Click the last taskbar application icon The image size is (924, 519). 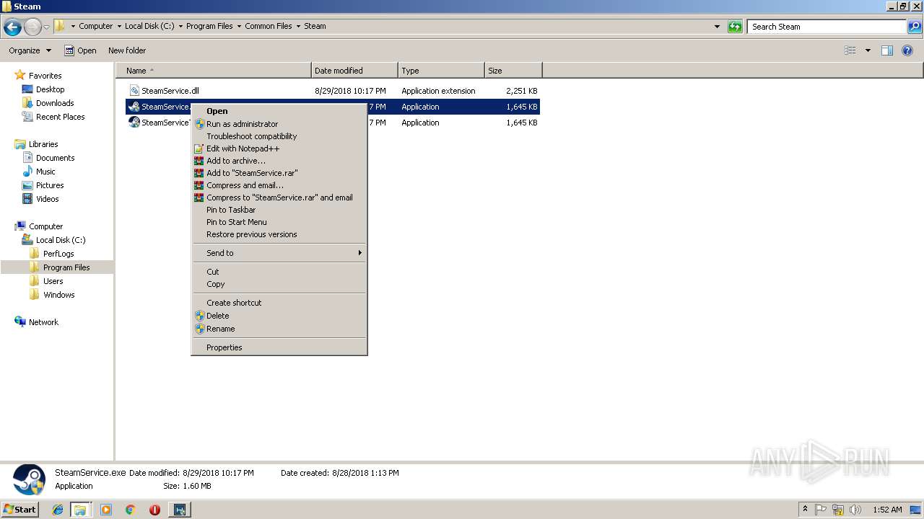(x=179, y=510)
